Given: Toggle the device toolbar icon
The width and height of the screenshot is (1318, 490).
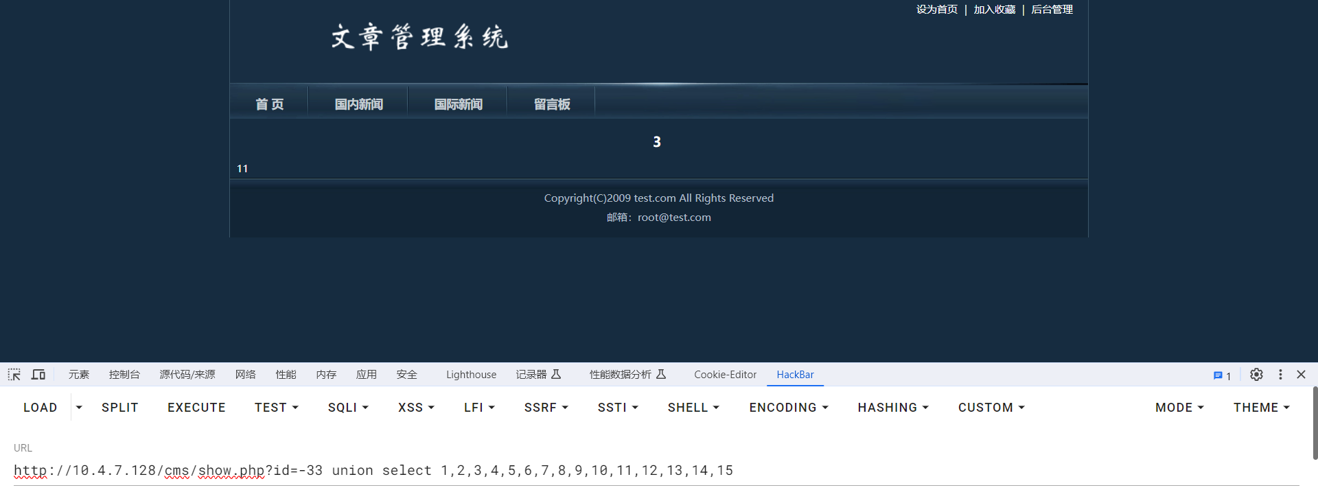Looking at the screenshot, I should (x=38, y=375).
